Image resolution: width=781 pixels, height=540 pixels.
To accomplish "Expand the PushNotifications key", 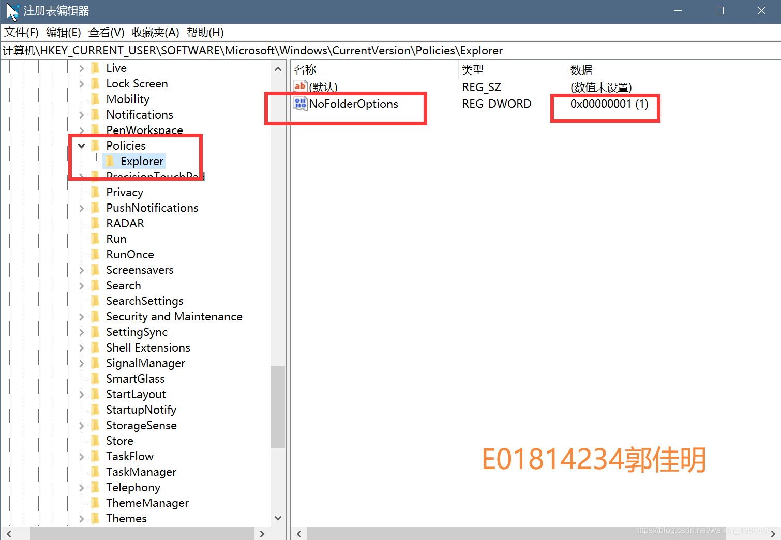I will pos(81,208).
